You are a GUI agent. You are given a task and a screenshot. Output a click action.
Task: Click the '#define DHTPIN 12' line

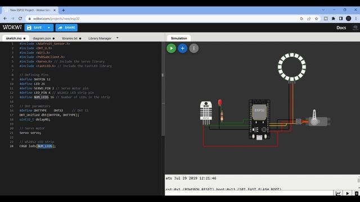click(x=35, y=79)
